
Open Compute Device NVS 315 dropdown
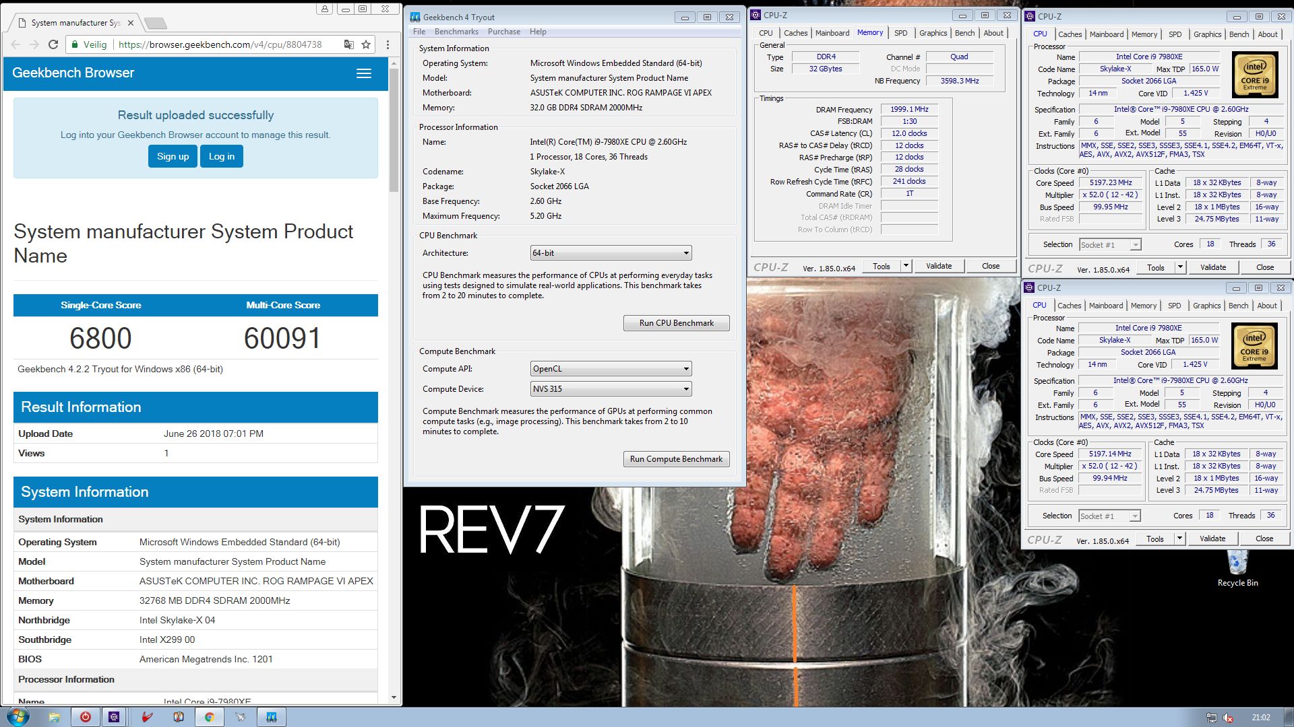click(x=611, y=389)
